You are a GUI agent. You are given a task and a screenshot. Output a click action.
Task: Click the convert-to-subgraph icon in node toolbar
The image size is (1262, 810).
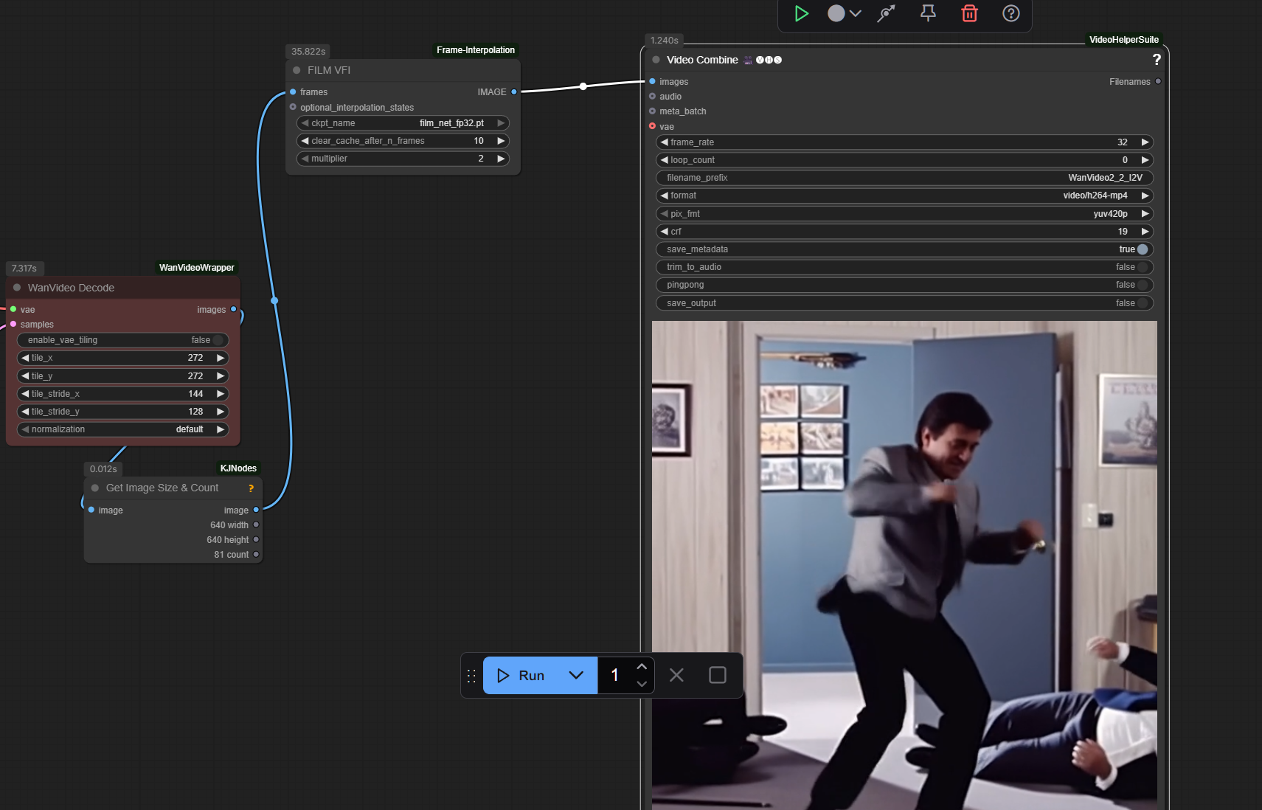[x=886, y=13]
